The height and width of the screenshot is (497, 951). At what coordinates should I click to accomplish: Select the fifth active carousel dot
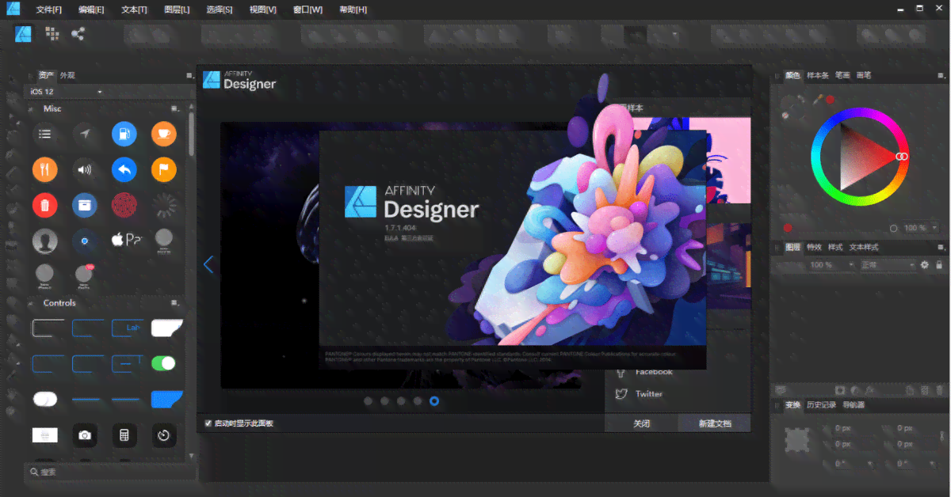click(x=434, y=401)
